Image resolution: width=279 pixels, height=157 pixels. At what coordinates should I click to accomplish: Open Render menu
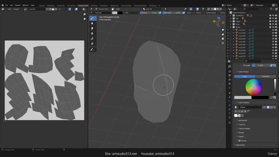tap(17, 5)
